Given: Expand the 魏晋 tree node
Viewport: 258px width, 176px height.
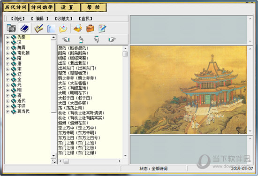Looking at the screenshot, I should tap(8, 48).
